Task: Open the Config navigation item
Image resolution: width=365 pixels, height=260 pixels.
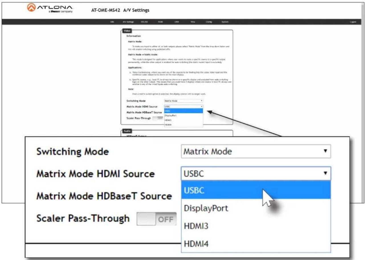Action: click(208, 22)
